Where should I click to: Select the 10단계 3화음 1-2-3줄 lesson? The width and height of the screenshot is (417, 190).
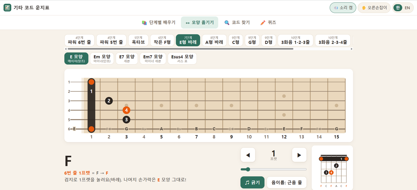[295, 40]
